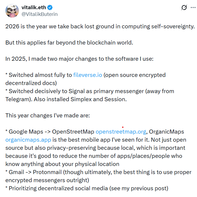Click the sentence about 2026 computing self-sovereignty

100,26
